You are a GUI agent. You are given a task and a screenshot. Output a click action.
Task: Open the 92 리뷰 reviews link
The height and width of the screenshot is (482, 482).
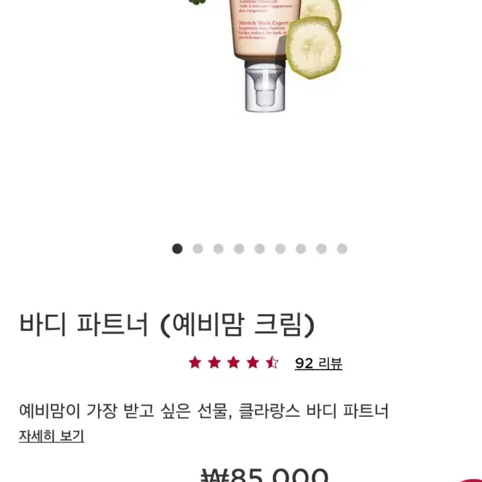(x=319, y=363)
